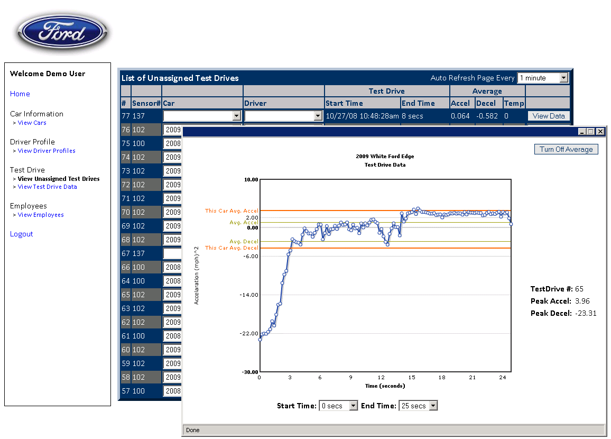Click This Car Avg. Decel legend label
This screenshot has height=439, width=611.
[x=232, y=248]
